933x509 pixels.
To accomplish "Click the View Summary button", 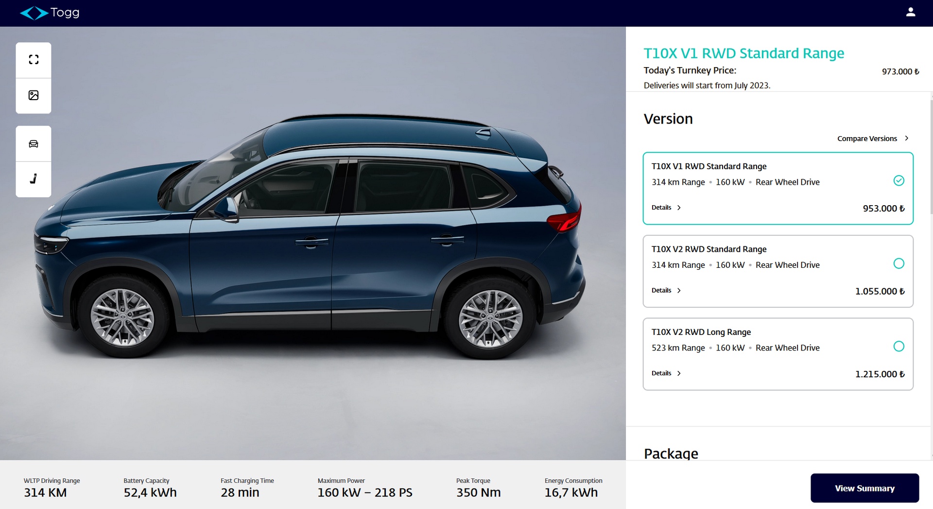I will [x=864, y=488].
